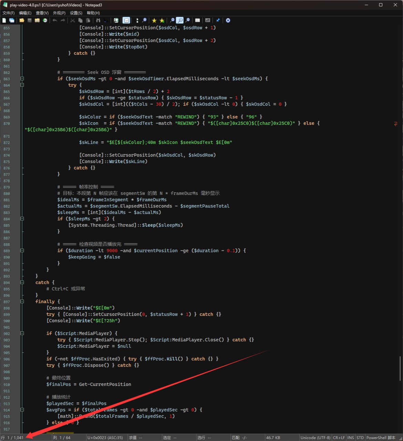Viewport: 403px width, 441px height.
Task: Redo the edit with the right arrow
Action: point(63,21)
